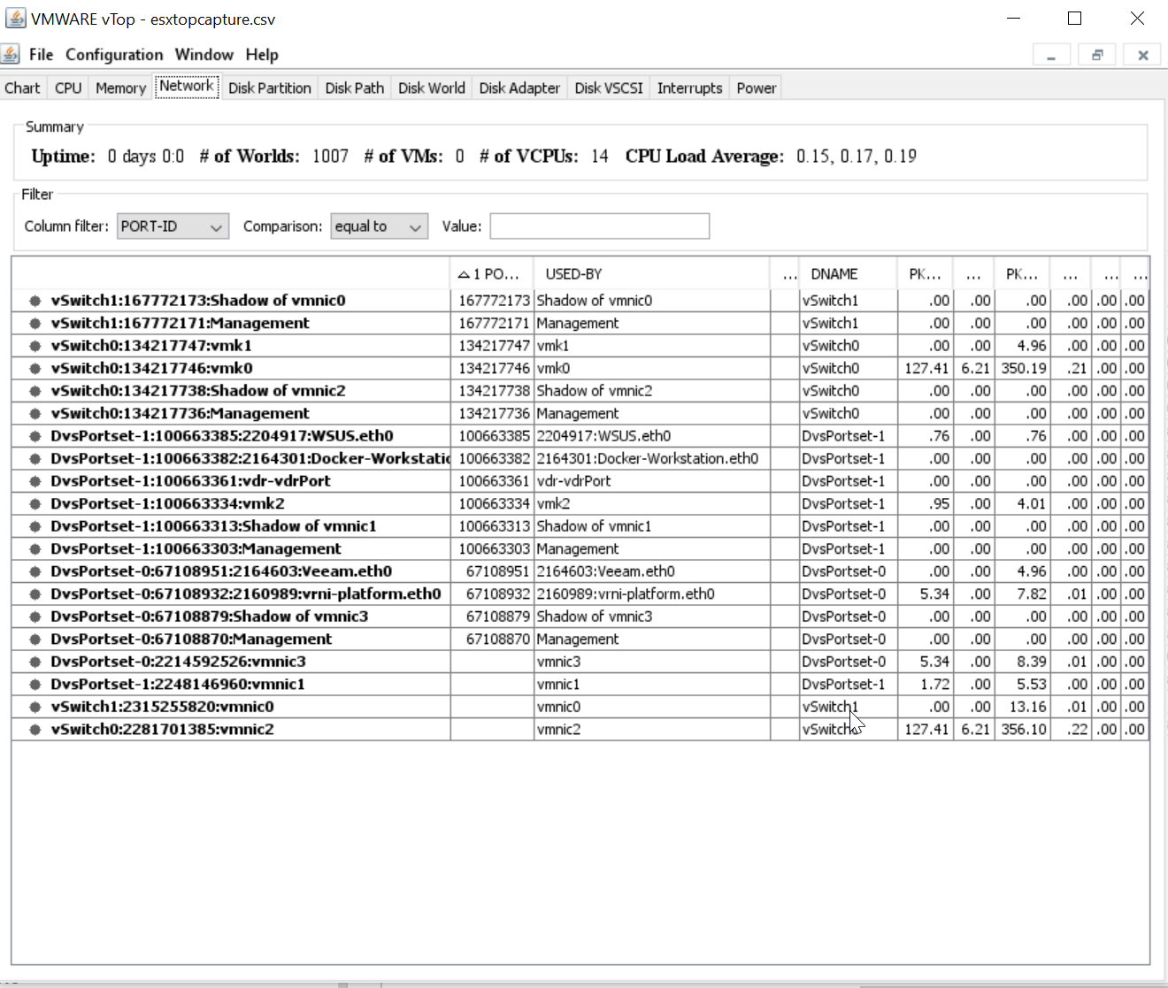1168x988 pixels.
Task: Click the inner window minimize icon
Action: [1051, 55]
